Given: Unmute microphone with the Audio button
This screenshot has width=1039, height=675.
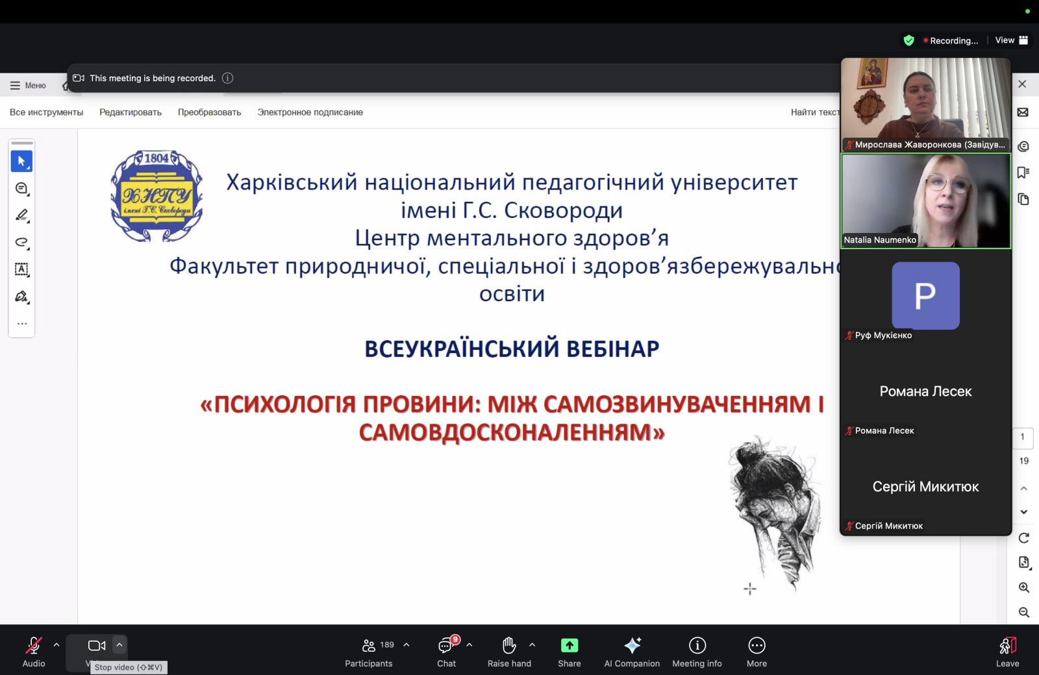Looking at the screenshot, I should (34, 652).
